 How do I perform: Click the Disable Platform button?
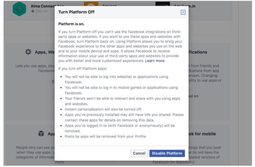click(x=167, y=153)
